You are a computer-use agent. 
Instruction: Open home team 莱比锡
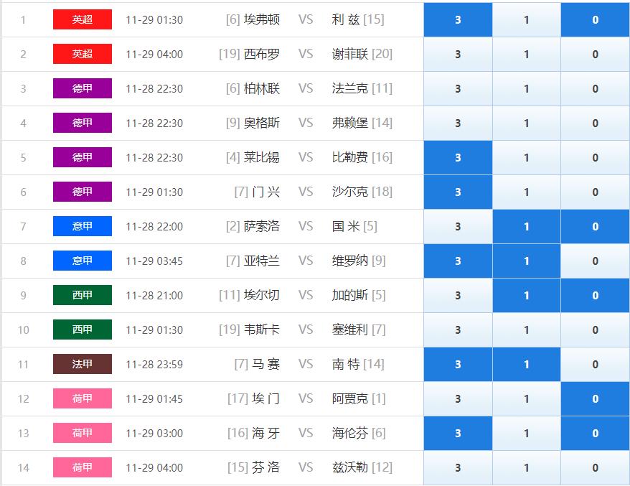[x=262, y=157]
